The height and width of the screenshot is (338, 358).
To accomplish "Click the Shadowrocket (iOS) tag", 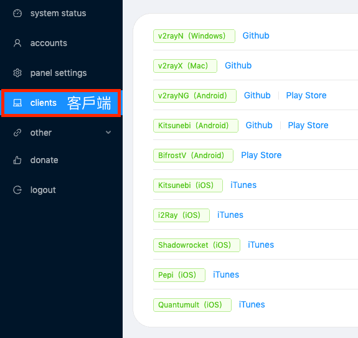I will (197, 245).
